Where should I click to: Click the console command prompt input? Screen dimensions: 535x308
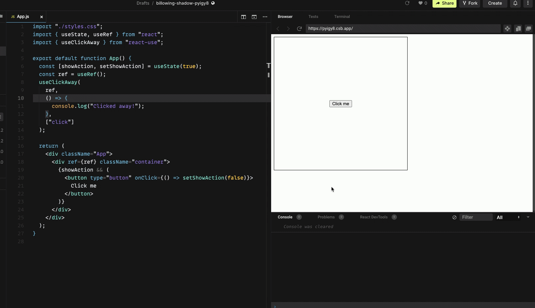coord(403,306)
